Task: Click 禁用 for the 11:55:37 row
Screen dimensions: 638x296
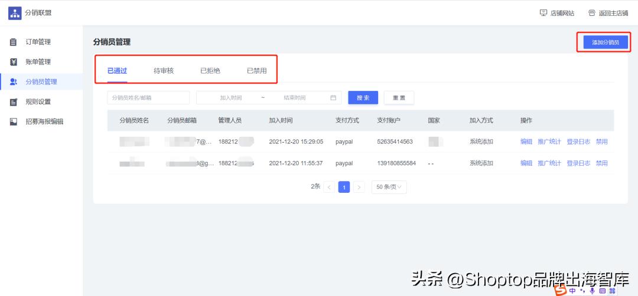Action: [602, 163]
